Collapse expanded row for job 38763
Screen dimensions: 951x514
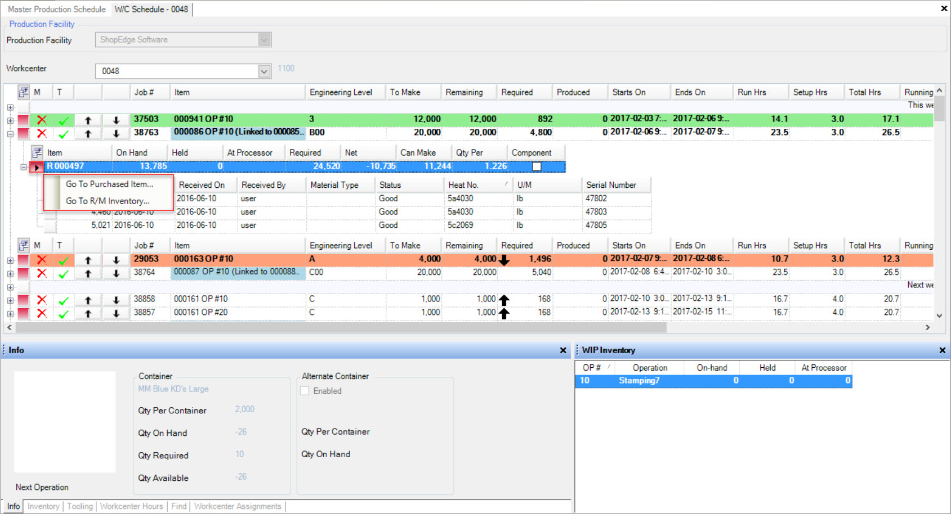(x=10, y=134)
